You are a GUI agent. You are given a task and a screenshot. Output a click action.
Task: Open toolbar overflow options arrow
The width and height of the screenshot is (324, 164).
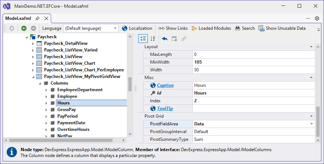coord(318,30)
